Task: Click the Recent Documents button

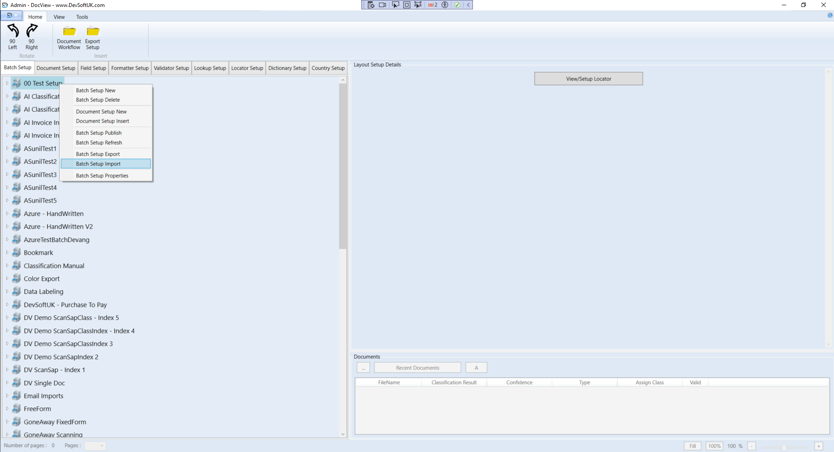Action: coord(417,368)
